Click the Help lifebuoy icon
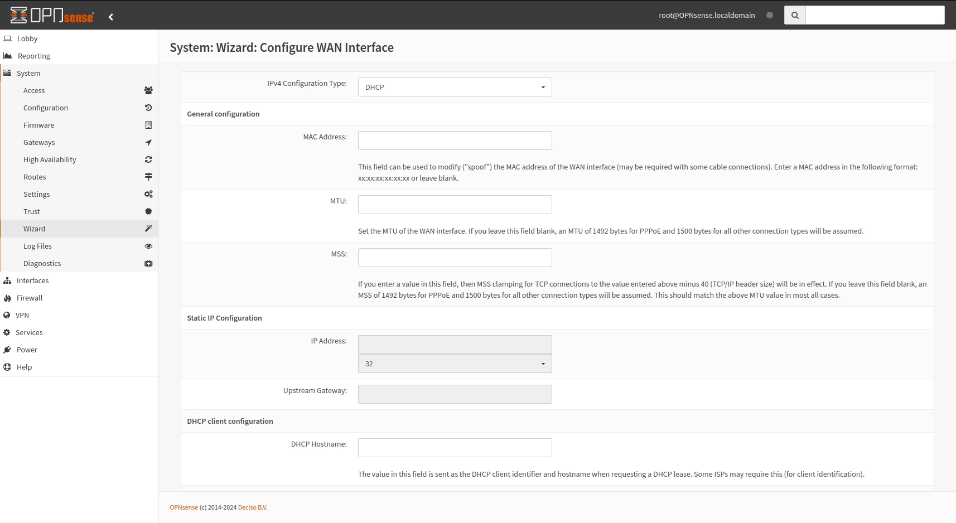 point(7,367)
